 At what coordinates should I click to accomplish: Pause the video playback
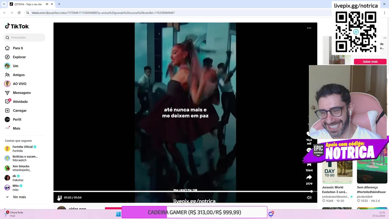coord(60,197)
